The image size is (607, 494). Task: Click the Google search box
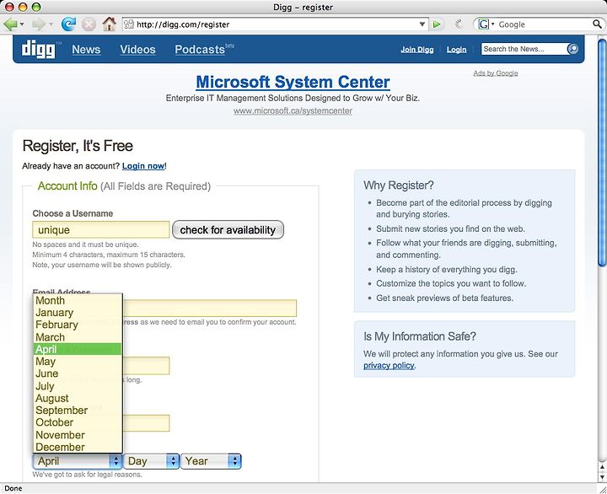(x=544, y=24)
